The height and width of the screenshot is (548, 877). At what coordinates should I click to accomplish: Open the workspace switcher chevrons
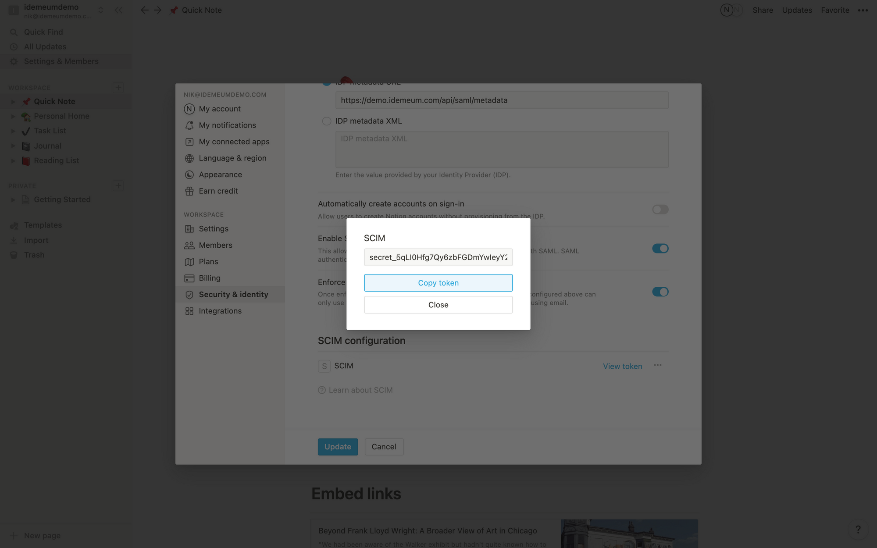point(101,10)
